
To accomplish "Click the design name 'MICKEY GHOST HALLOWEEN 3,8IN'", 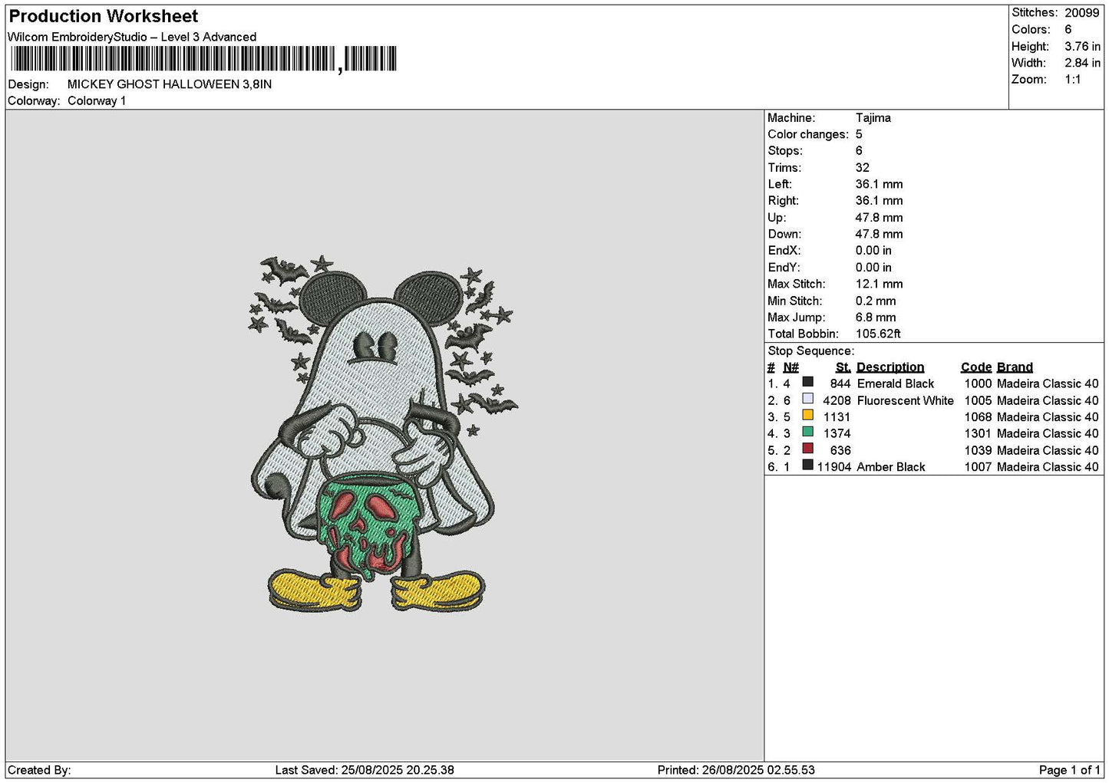I will pos(170,84).
